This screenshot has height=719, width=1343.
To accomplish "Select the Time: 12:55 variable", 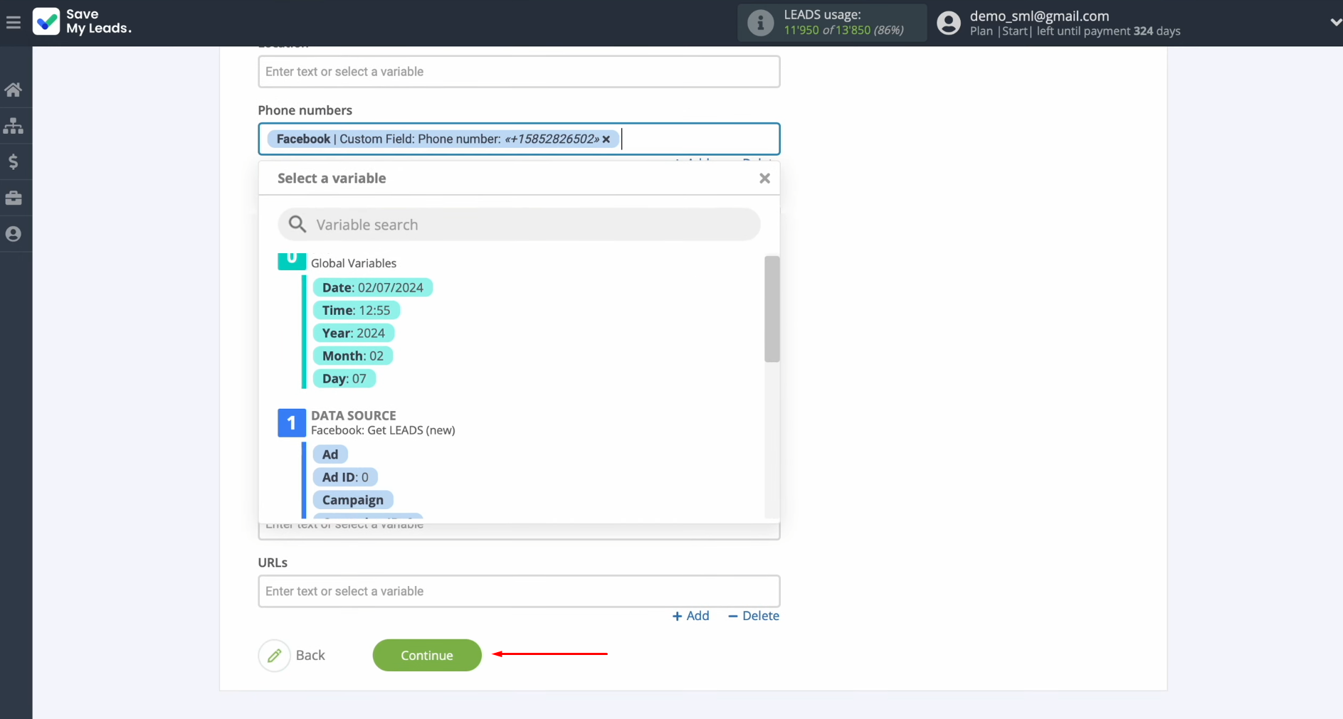I will pos(356,310).
